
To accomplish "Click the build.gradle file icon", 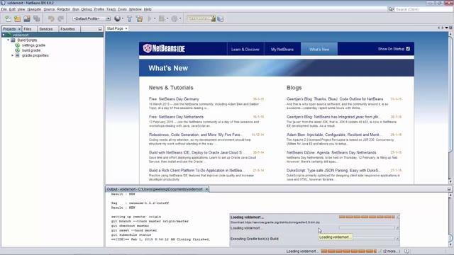I will (17, 50).
